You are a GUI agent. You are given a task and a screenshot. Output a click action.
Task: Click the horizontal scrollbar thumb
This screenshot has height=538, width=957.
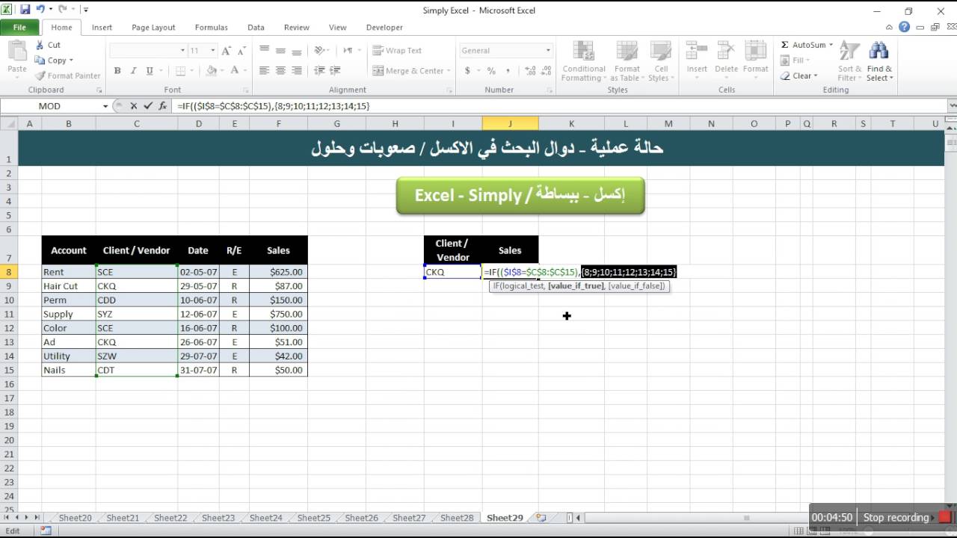pyautogui.click(x=746, y=517)
